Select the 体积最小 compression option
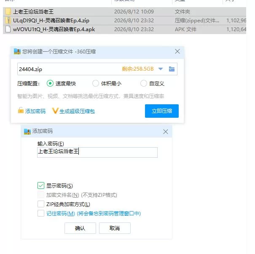The image size is (255, 254). (x=95, y=83)
